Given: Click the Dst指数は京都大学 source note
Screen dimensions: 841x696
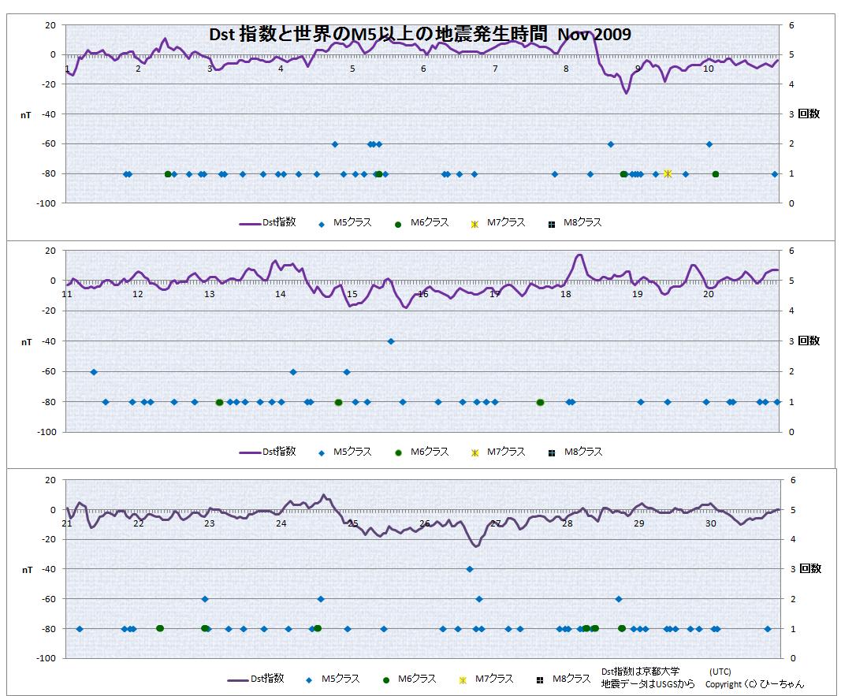Looking at the screenshot, I should [639, 671].
